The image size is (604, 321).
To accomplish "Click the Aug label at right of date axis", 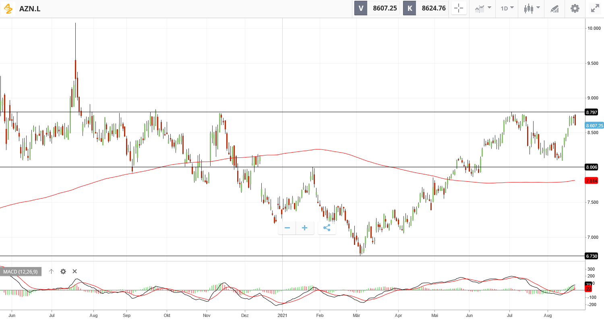I will pyautogui.click(x=548, y=317).
